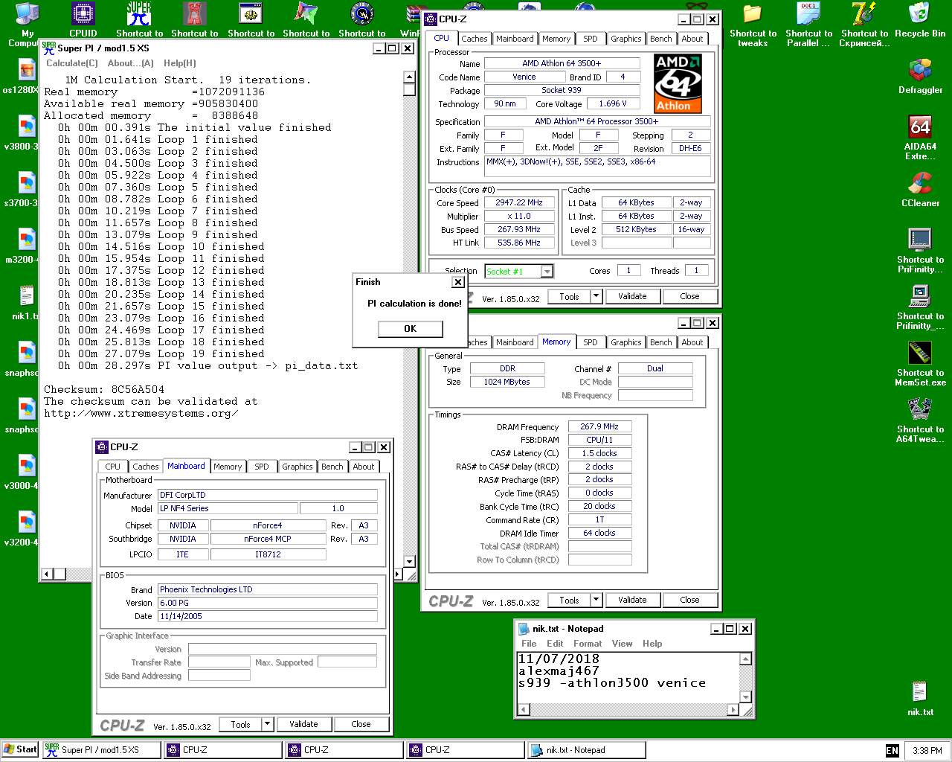Launch CCleaner desktop icon

click(920, 184)
